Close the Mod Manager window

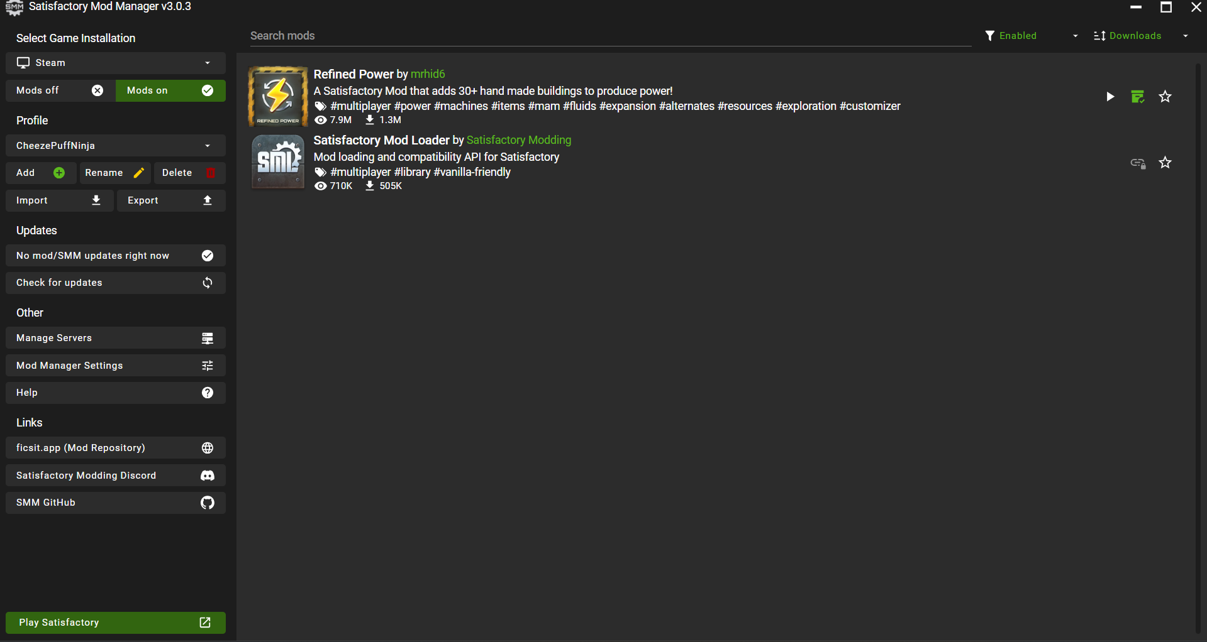[1196, 7]
